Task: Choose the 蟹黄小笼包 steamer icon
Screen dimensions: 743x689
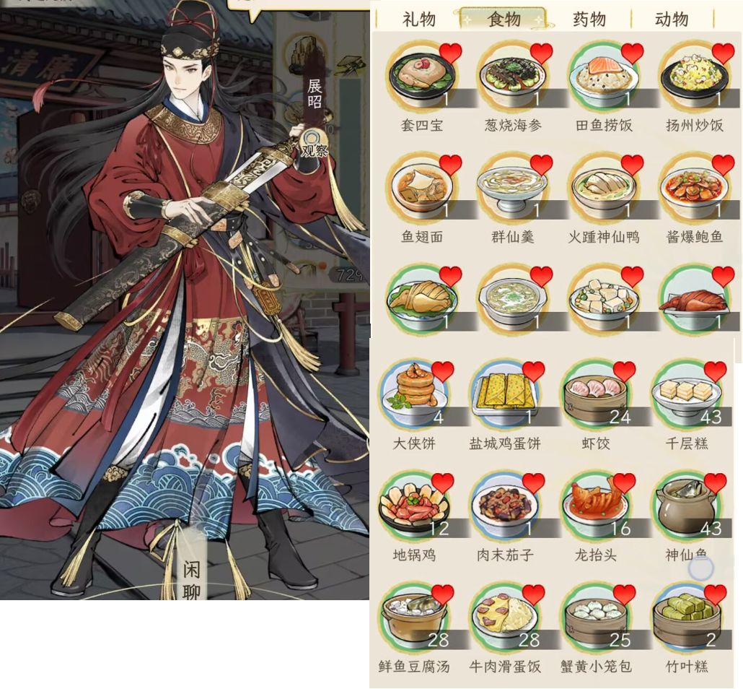Action: point(596,617)
